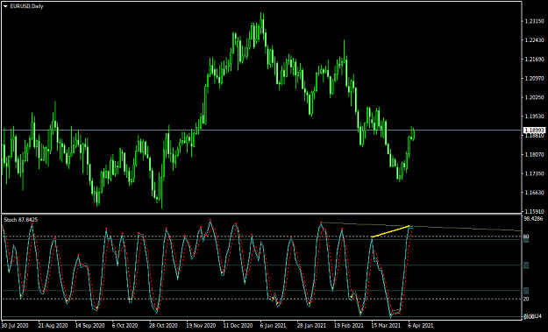
Task: Click the 1.16630 price axis label
Action: click(535, 193)
